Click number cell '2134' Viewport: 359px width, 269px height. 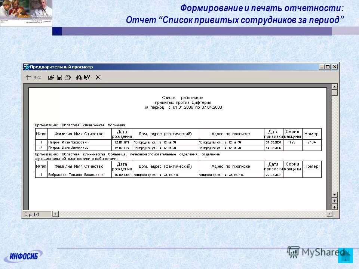pyautogui.click(x=312, y=142)
